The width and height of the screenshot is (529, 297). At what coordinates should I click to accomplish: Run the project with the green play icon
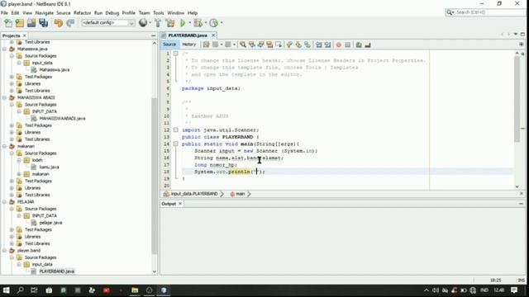point(183,23)
